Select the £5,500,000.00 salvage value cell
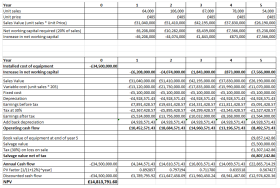The height and width of the screenshot is (188, 280). tap(260, 144)
